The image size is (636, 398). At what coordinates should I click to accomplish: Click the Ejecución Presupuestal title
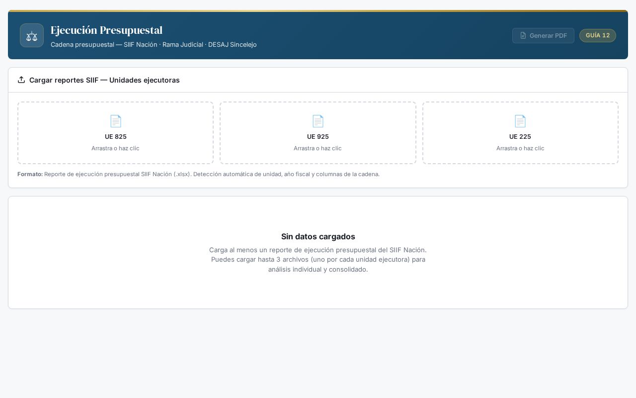(106, 30)
